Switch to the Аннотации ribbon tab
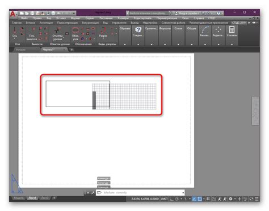Screen dimensions: 269x211 click(x=46, y=23)
